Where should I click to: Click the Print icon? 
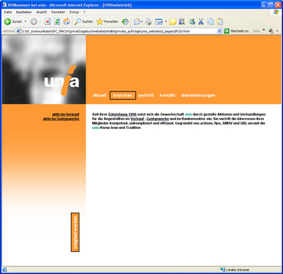point(148,21)
